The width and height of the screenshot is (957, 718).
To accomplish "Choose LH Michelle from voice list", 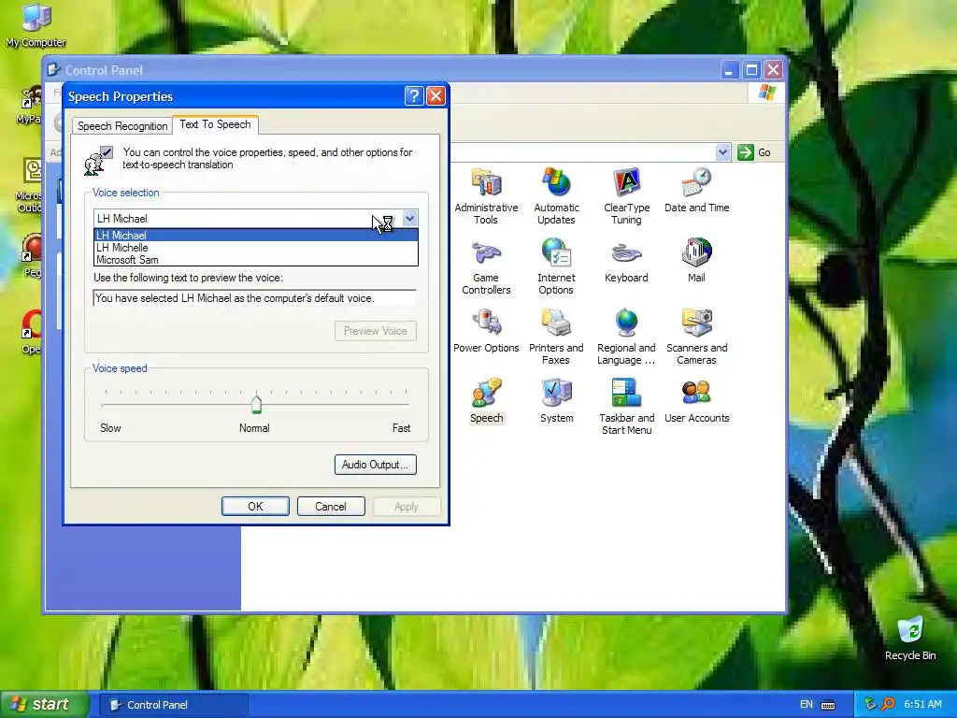I will (256, 247).
